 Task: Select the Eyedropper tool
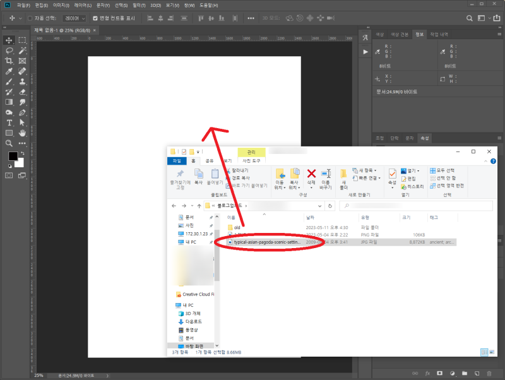[x=9, y=71]
